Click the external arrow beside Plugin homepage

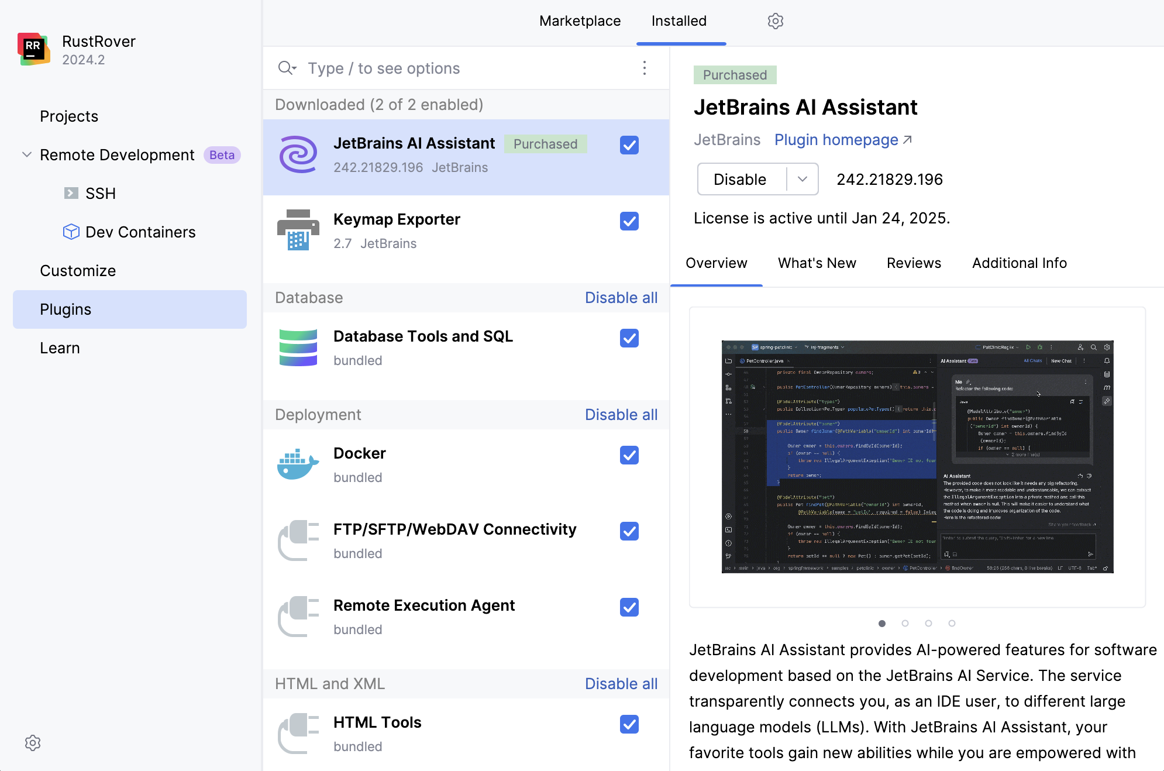(907, 140)
